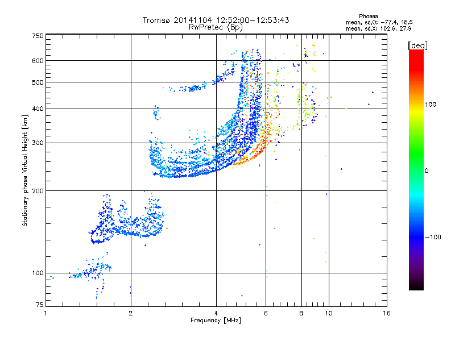Click the y-axis tick label '750'

tap(38, 36)
